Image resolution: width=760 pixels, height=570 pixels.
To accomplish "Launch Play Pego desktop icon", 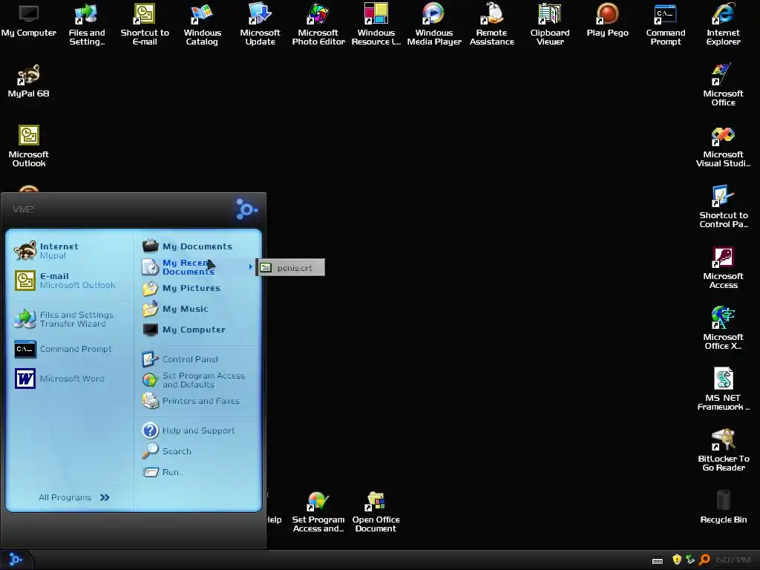I will click(x=607, y=20).
